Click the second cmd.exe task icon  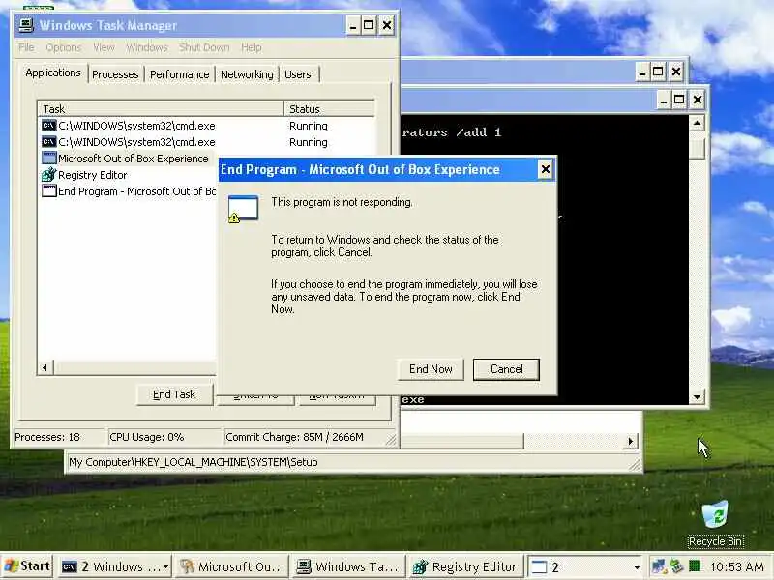point(49,142)
